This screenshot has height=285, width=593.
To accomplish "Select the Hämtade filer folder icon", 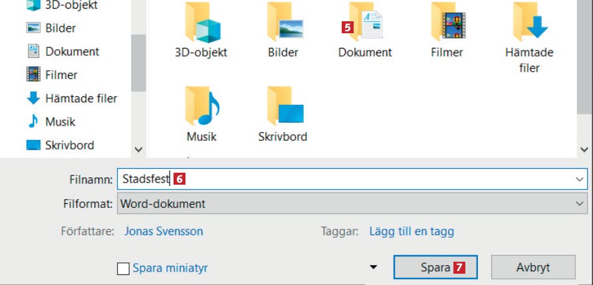I will click(x=529, y=24).
